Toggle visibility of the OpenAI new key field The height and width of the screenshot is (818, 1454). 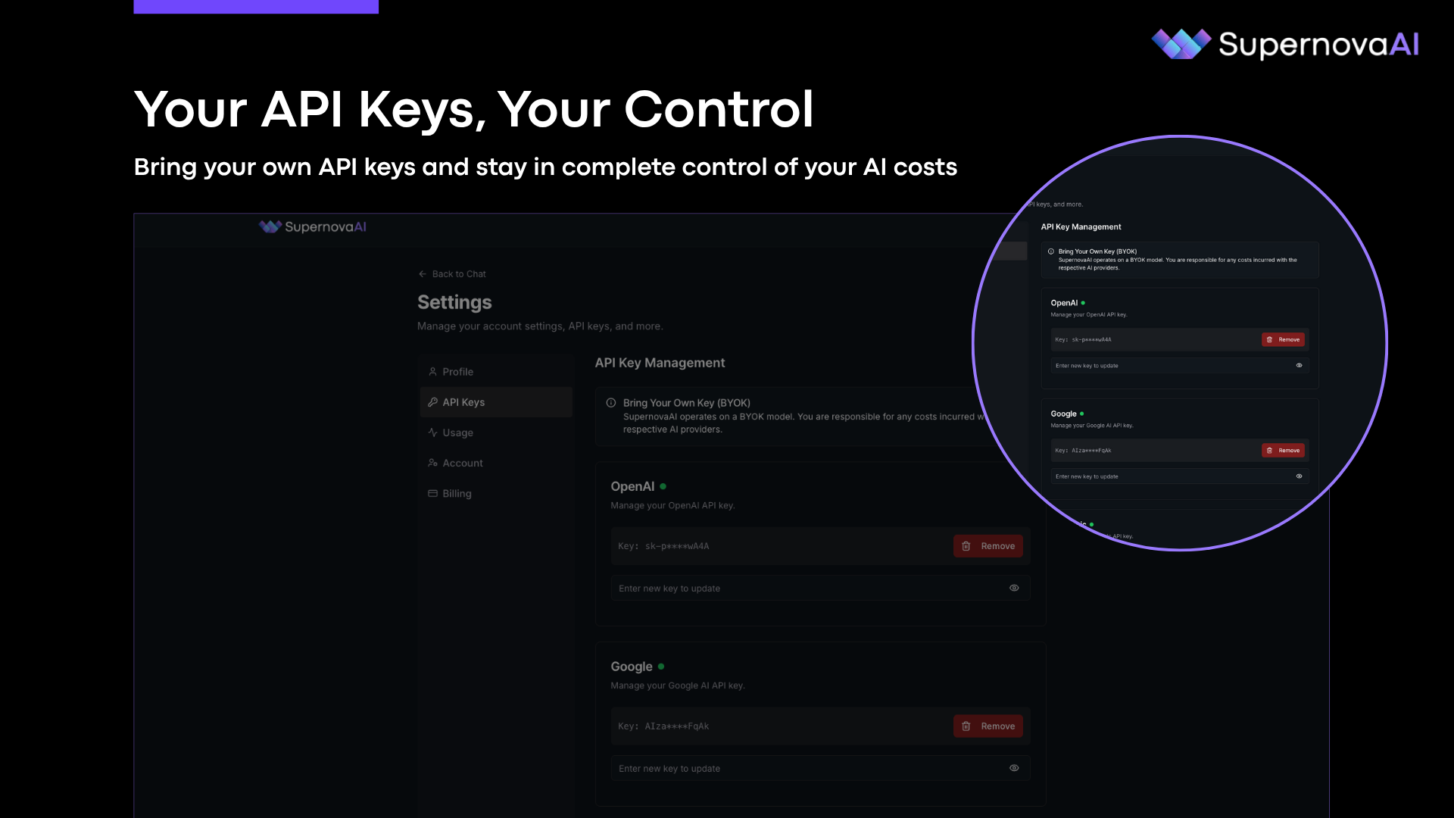point(1014,588)
